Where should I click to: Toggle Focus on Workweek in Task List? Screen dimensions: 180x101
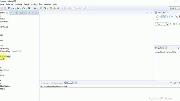[x=172, y=17]
